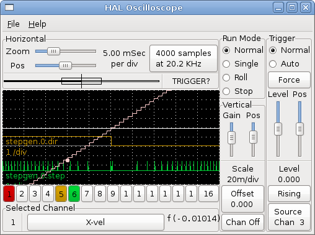The image size is (315, 235).
Task: Select orange channel 5 button
Action: [61, 194]
